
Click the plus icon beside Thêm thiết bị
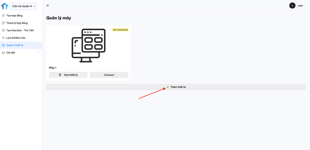(x=168, y=87)
